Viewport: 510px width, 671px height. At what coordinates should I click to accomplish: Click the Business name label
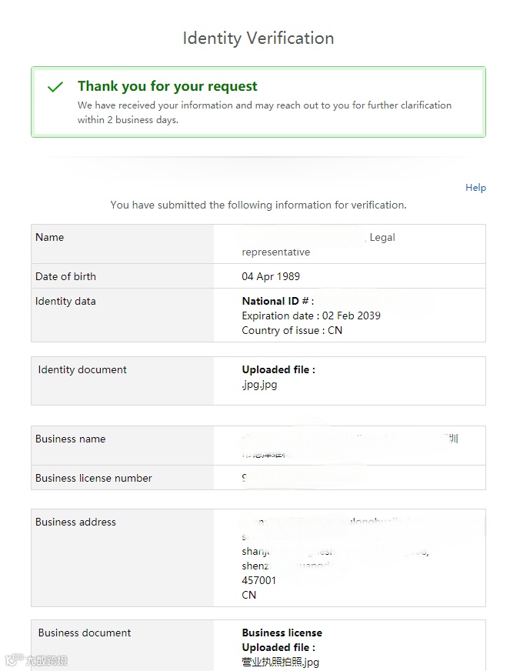(x=70, y=439)
